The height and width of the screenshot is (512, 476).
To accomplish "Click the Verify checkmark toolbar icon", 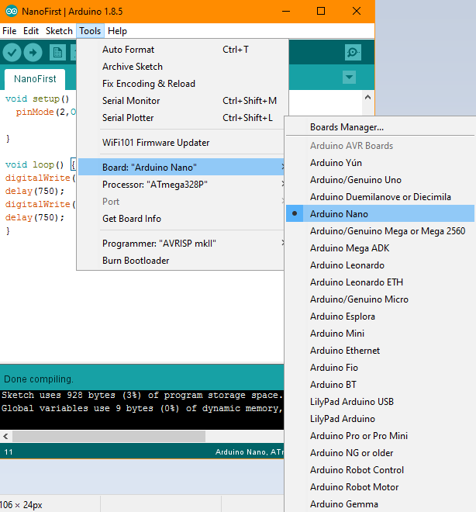I will [12, 52].
